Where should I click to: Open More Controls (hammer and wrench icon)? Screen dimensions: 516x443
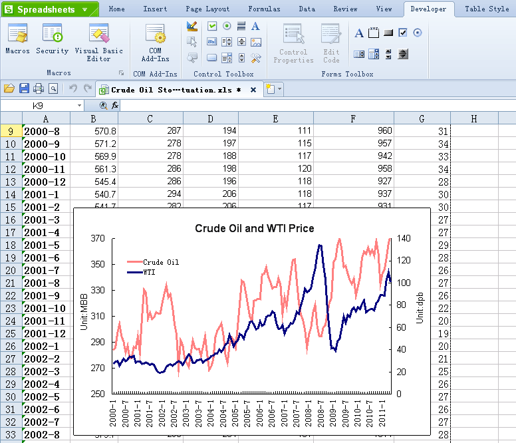[x=256, y=58]
